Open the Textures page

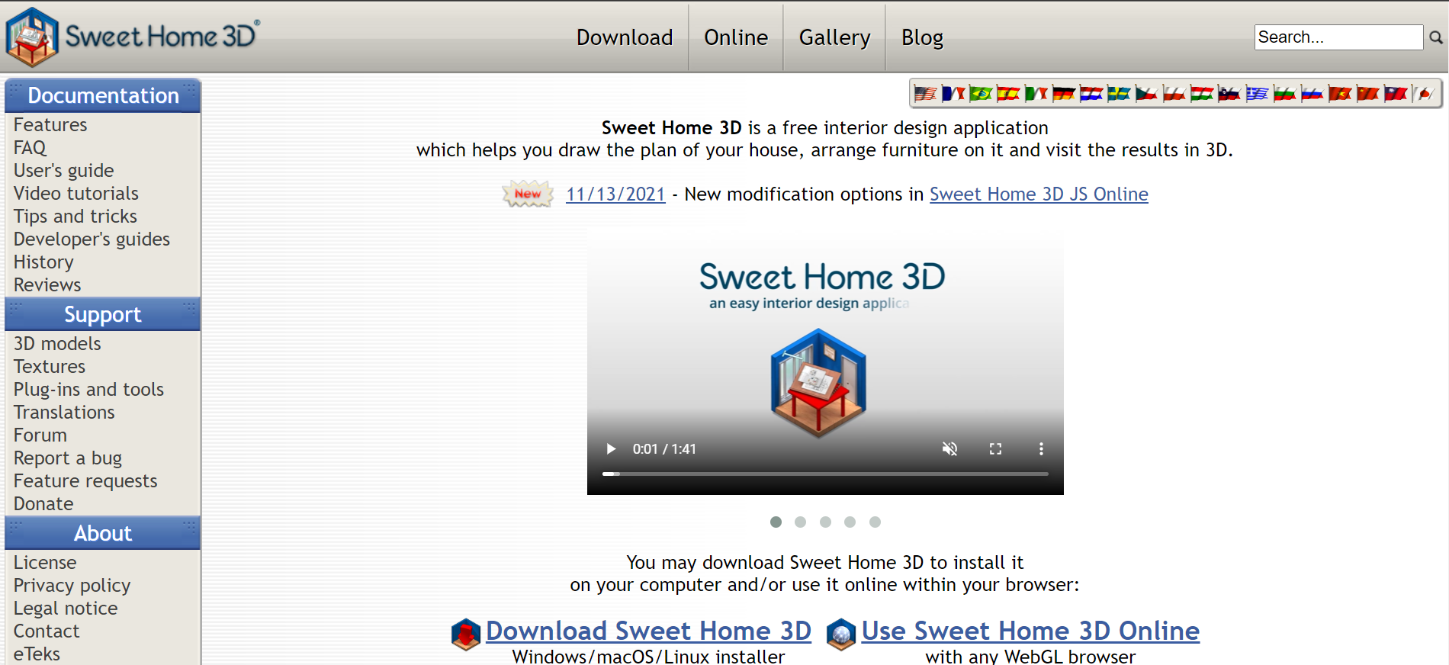[50, 366]
